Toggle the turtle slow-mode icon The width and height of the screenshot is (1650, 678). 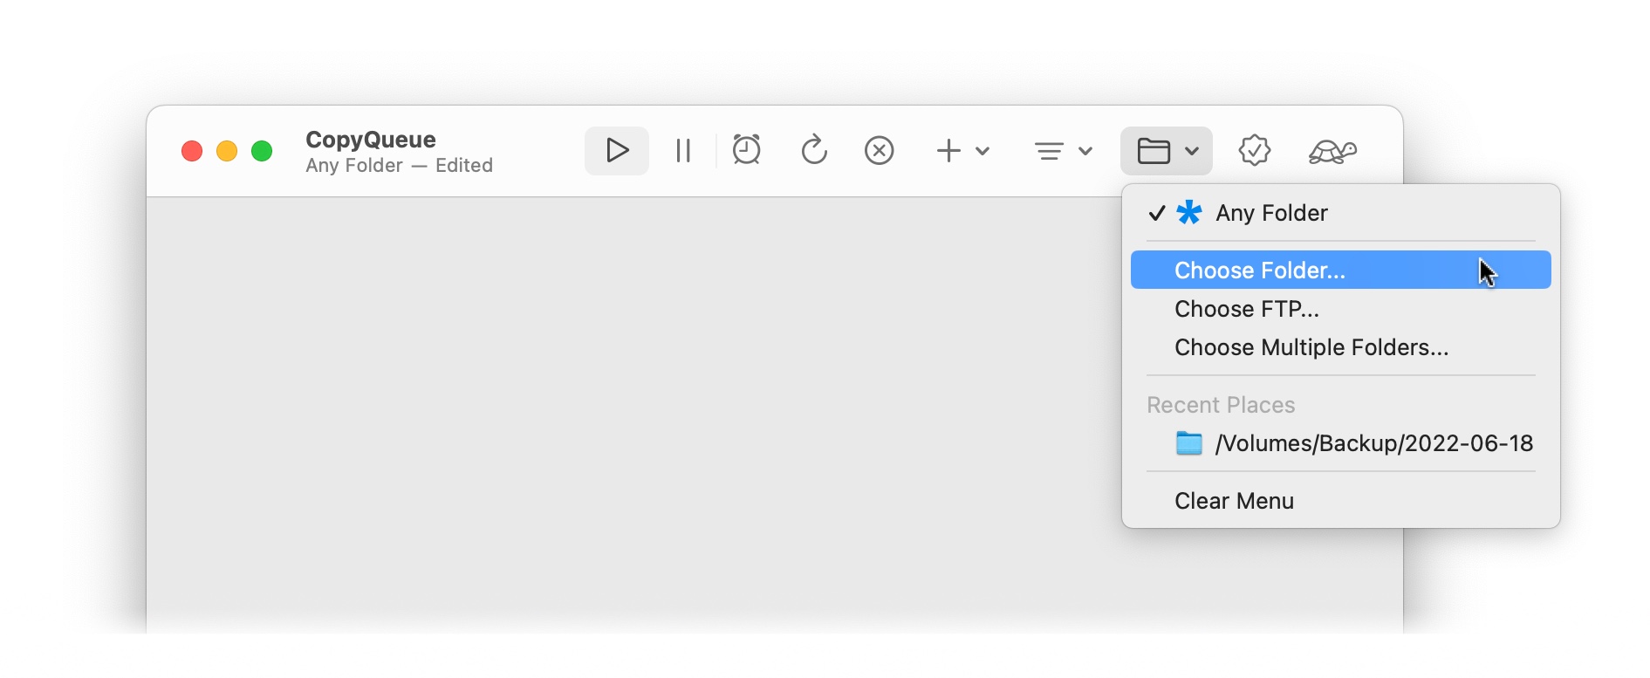coord(1332,152)
